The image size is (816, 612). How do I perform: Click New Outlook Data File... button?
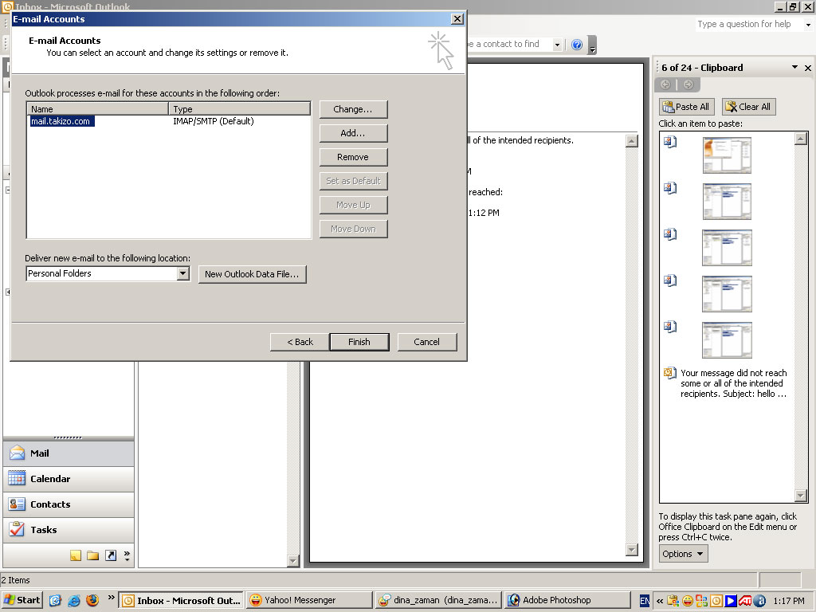(253, 274)
